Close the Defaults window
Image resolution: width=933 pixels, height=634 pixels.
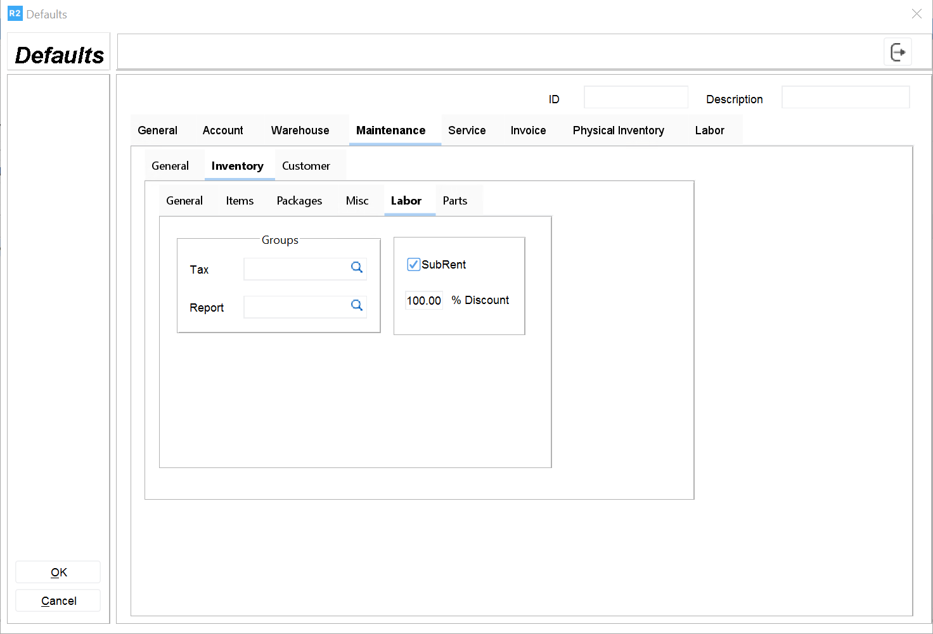click(x=917, y=14)
